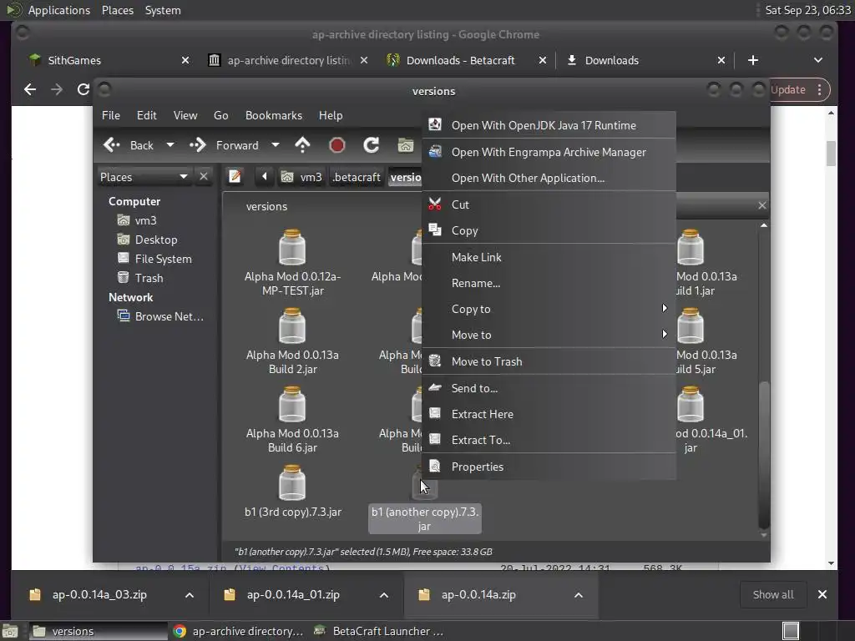
Task: Open With OpenJDK Java 17 Runtime
Action: click(549, 125)
